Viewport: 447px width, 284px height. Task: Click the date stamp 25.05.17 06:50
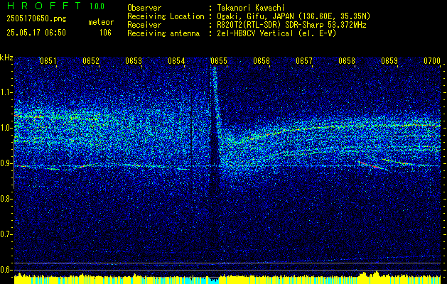pos(36,33)
